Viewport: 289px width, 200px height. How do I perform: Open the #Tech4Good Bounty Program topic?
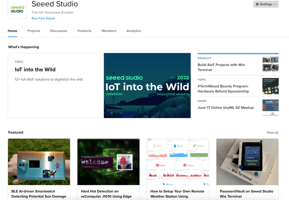(x=223, y=89)
